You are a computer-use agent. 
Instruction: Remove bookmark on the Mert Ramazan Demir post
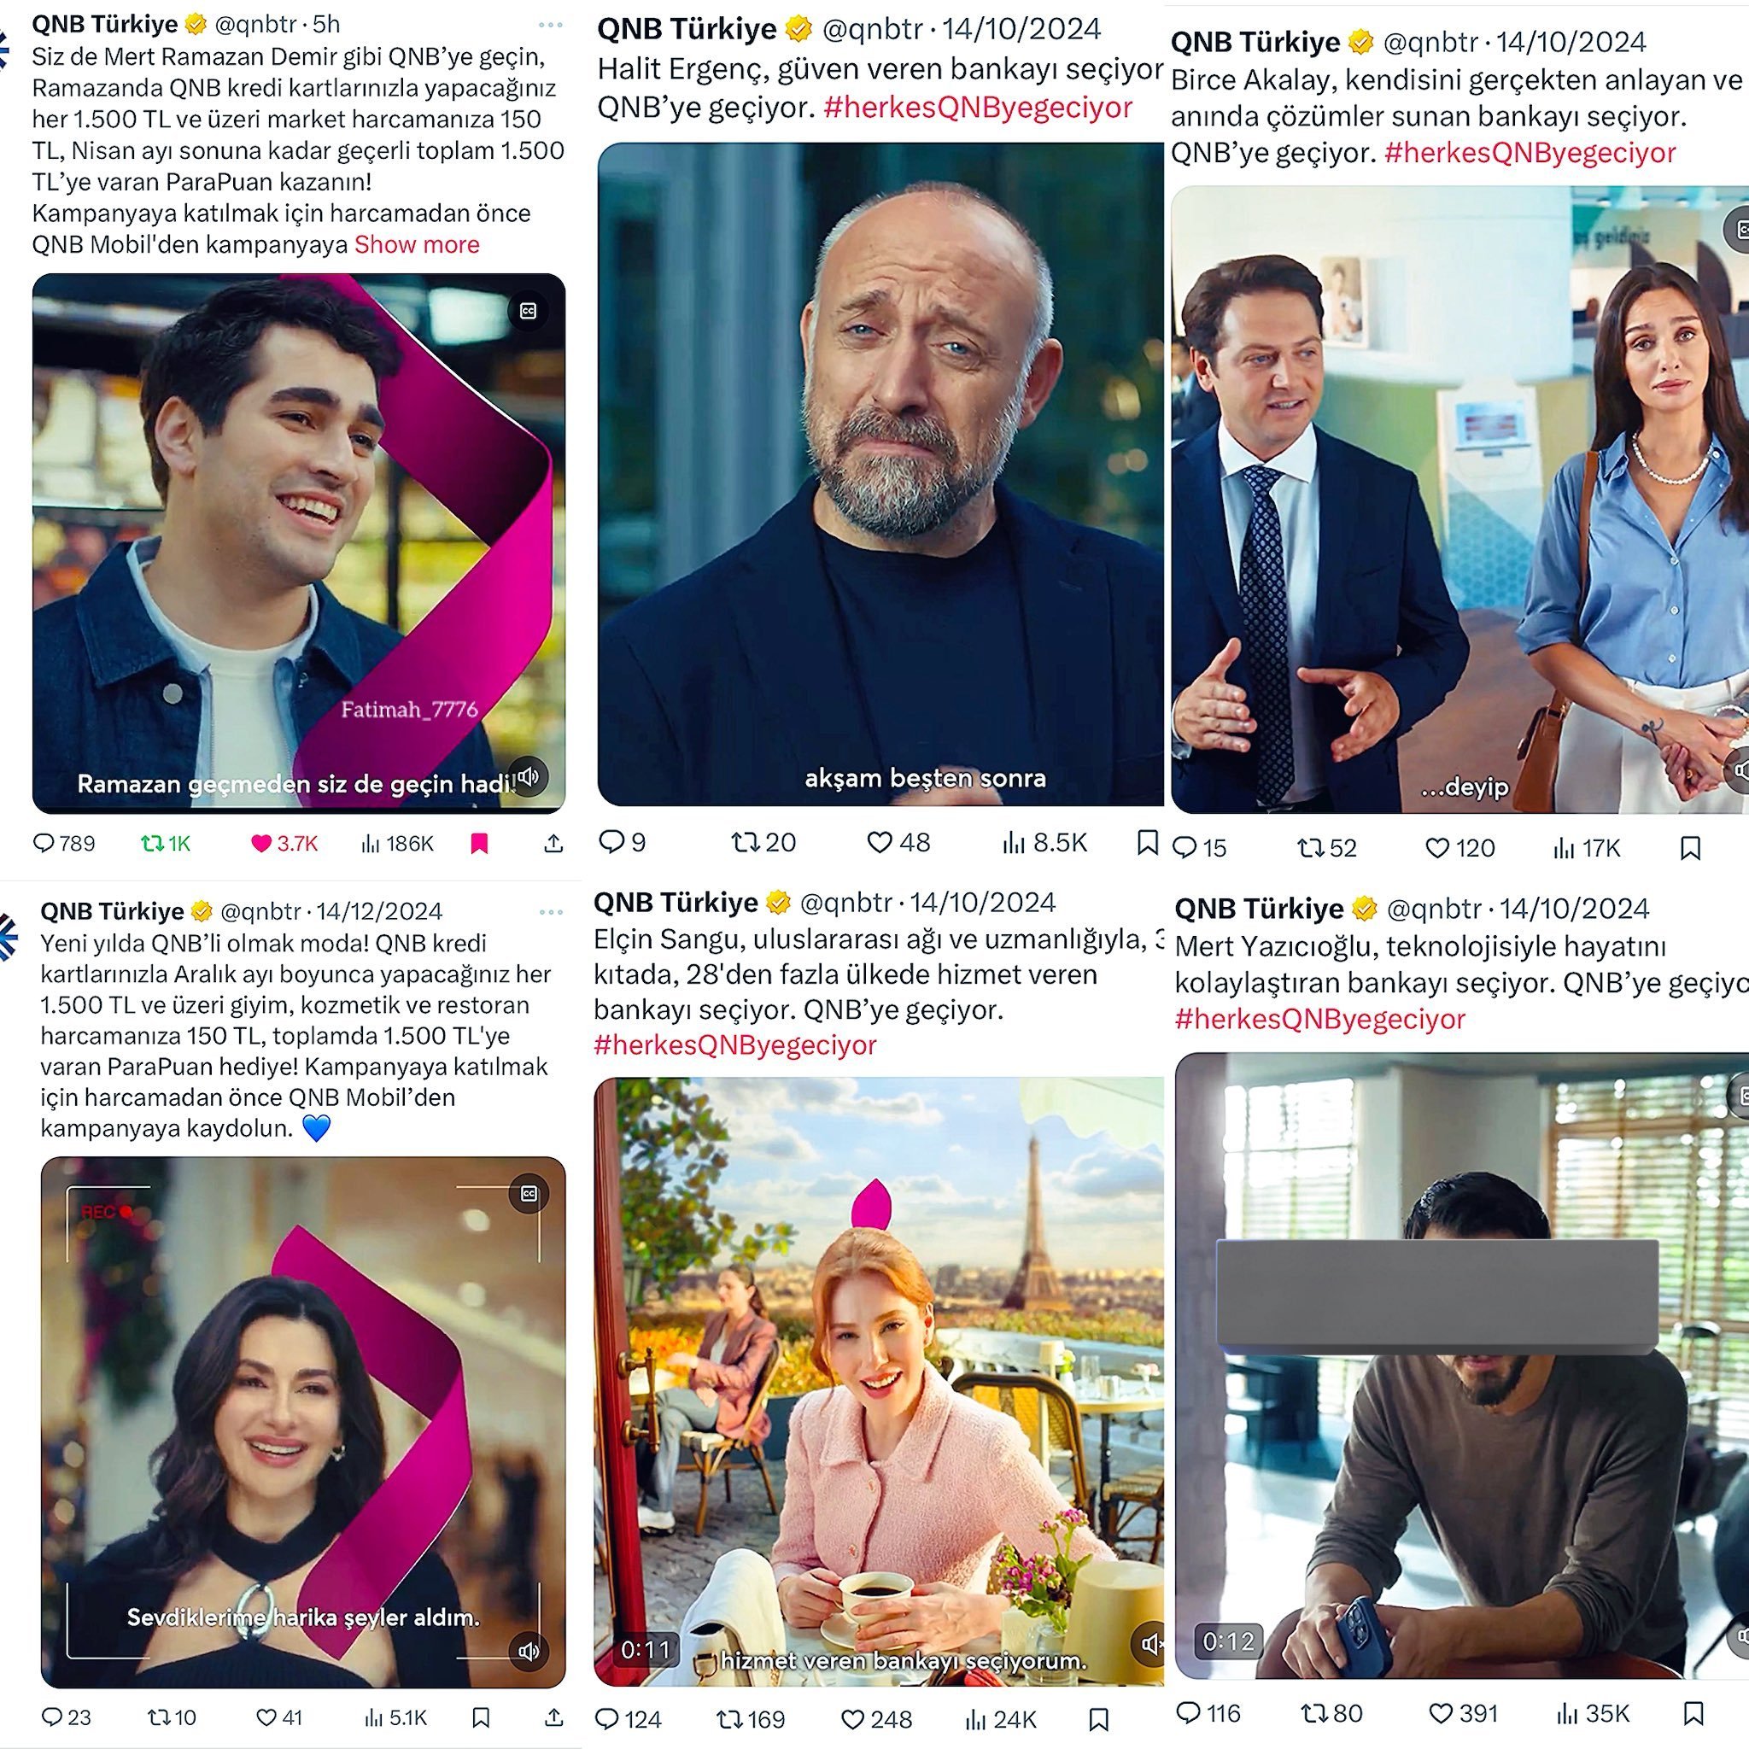tap(480, 844)
